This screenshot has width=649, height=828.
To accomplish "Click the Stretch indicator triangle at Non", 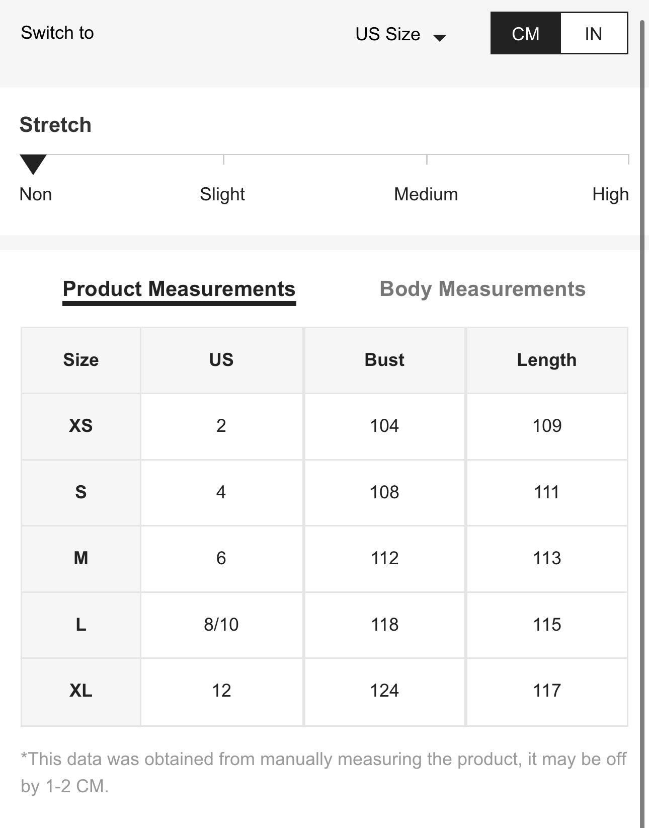I will pyautogui.click(x=33, y=164).
